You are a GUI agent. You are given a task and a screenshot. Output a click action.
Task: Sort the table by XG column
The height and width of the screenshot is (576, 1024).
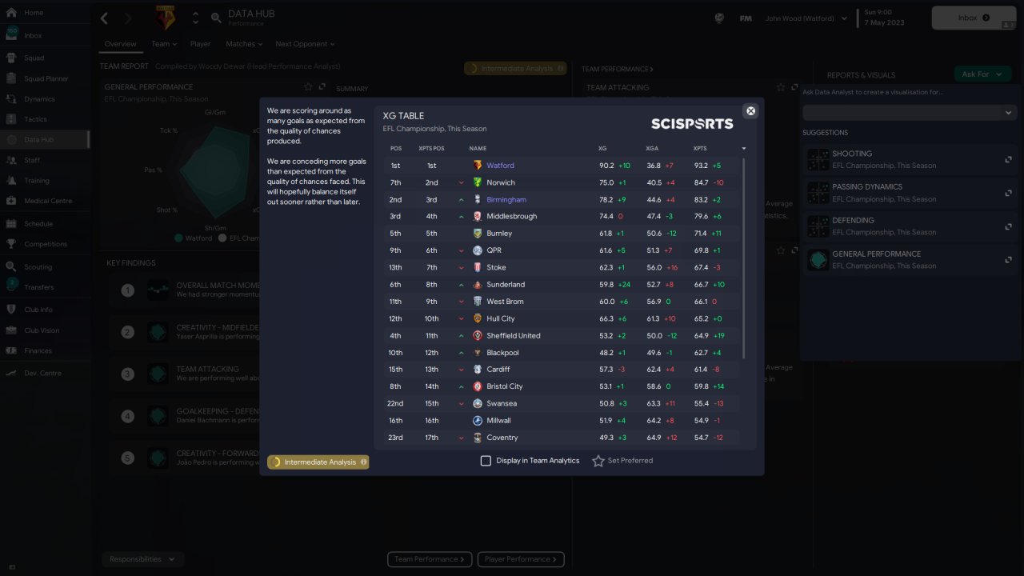click(x=602, y=149)
